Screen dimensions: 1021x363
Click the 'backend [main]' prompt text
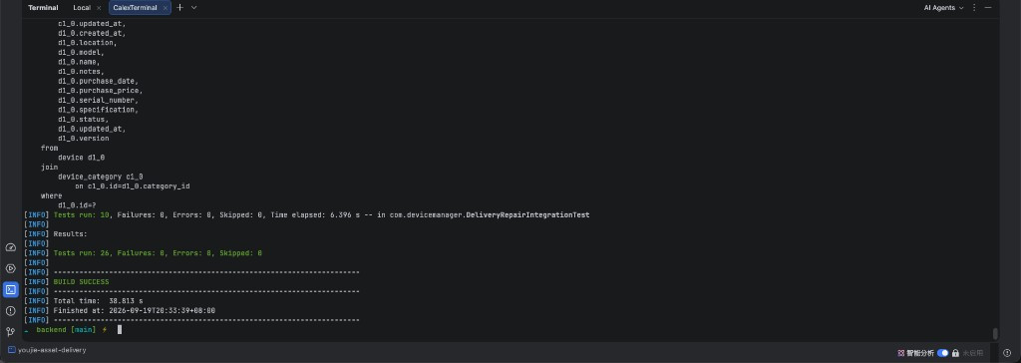[x=66, y=330]
